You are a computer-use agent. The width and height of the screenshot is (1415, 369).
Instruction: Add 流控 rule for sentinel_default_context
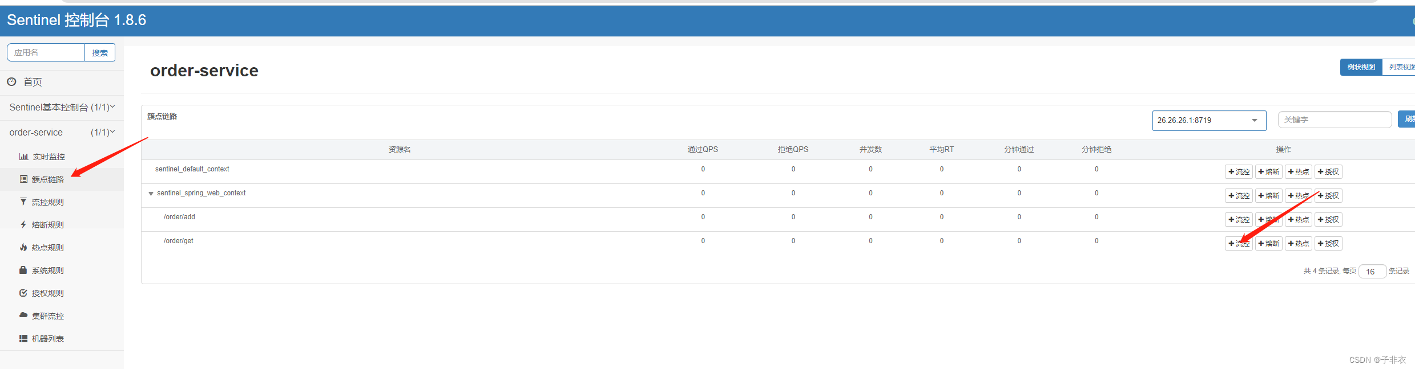1239,171
